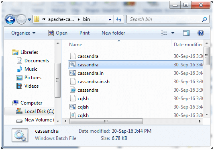Viewport: 214px width, 150px height.
Task: Click the Videos filmstrip icon
Action: click(19, 86)
